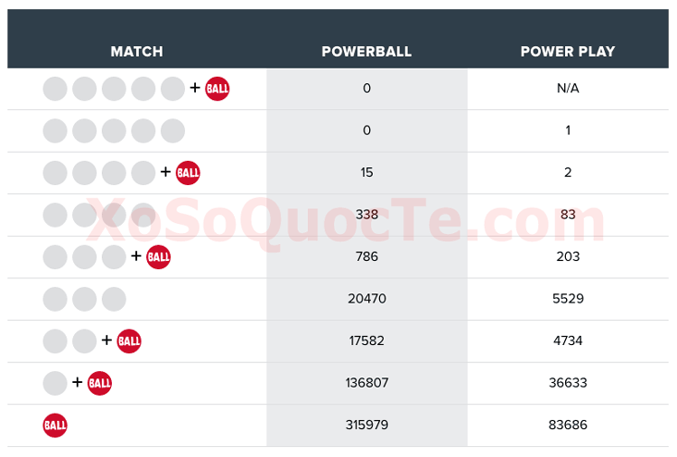Image resolution: width=677 pixels, height=457 pixels.
Task: Click the Powerball value 315979
Action: click(366, 425)
